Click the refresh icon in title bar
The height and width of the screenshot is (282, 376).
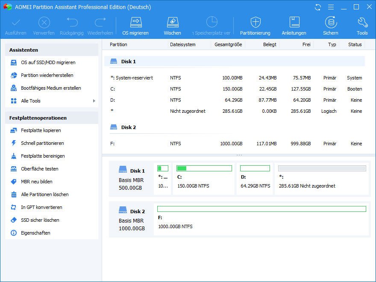317,7
